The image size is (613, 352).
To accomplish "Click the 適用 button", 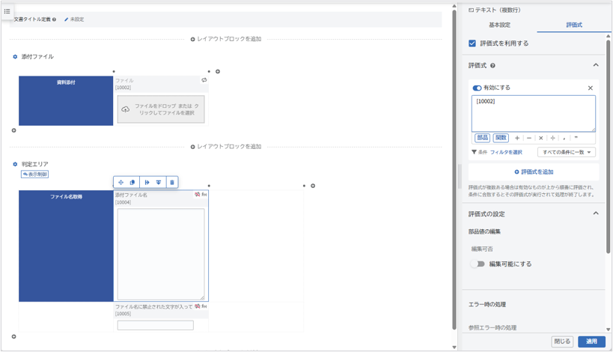I will pyautogui.click(x=591, y=342).
